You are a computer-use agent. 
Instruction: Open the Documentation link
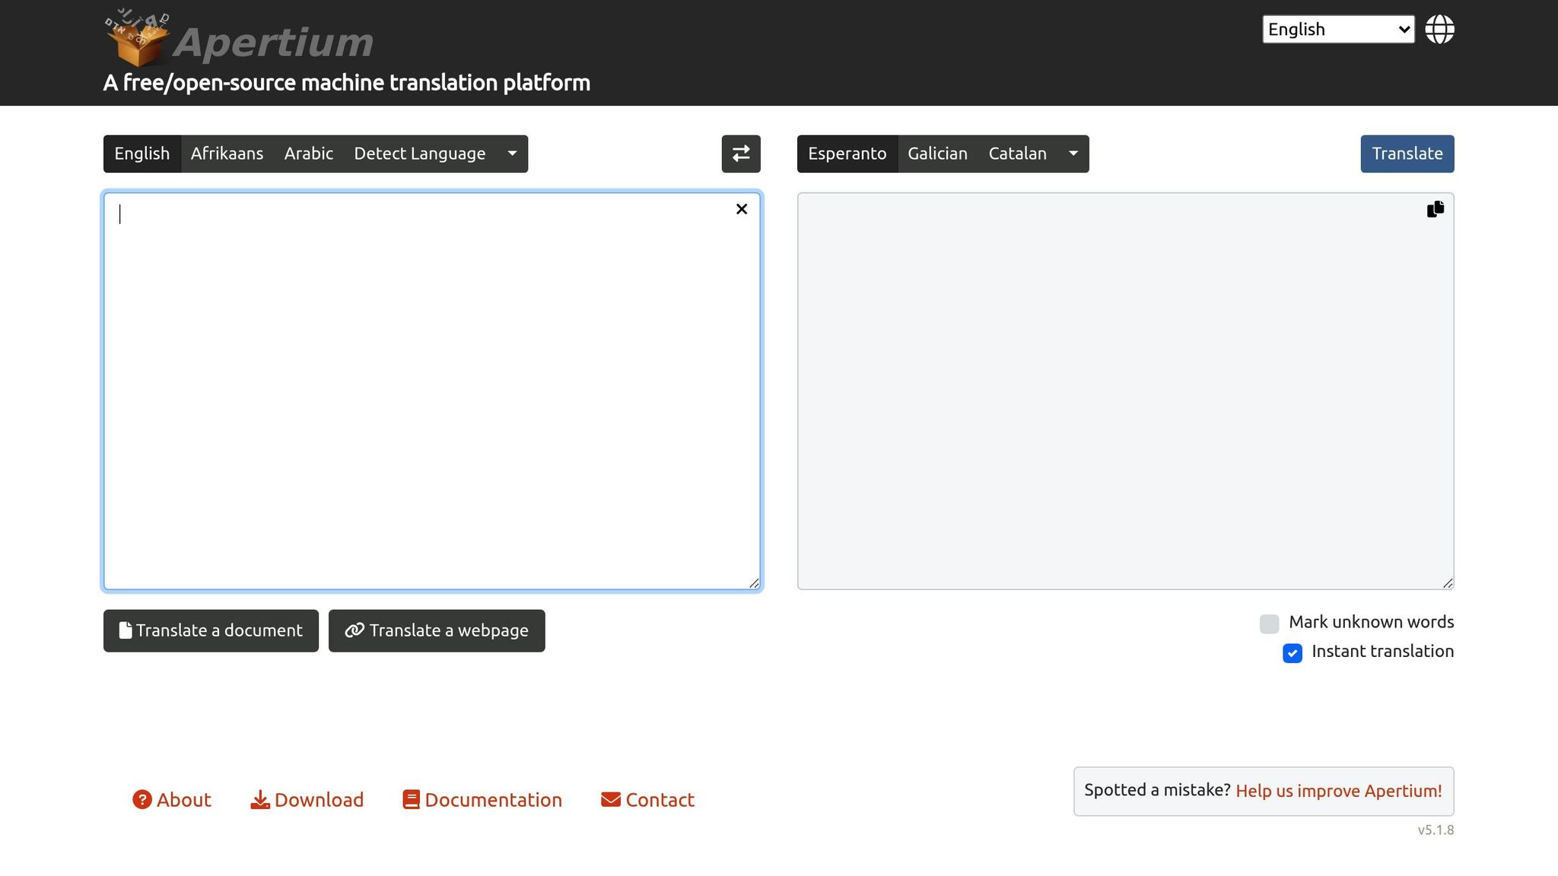(482, 800)
